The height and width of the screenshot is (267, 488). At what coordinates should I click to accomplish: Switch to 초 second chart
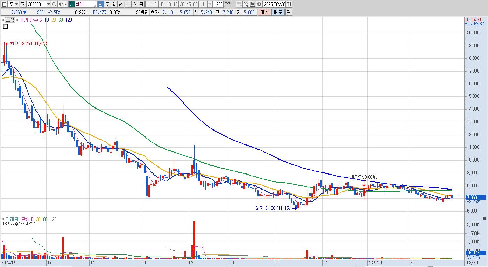[x=134, y=4]
